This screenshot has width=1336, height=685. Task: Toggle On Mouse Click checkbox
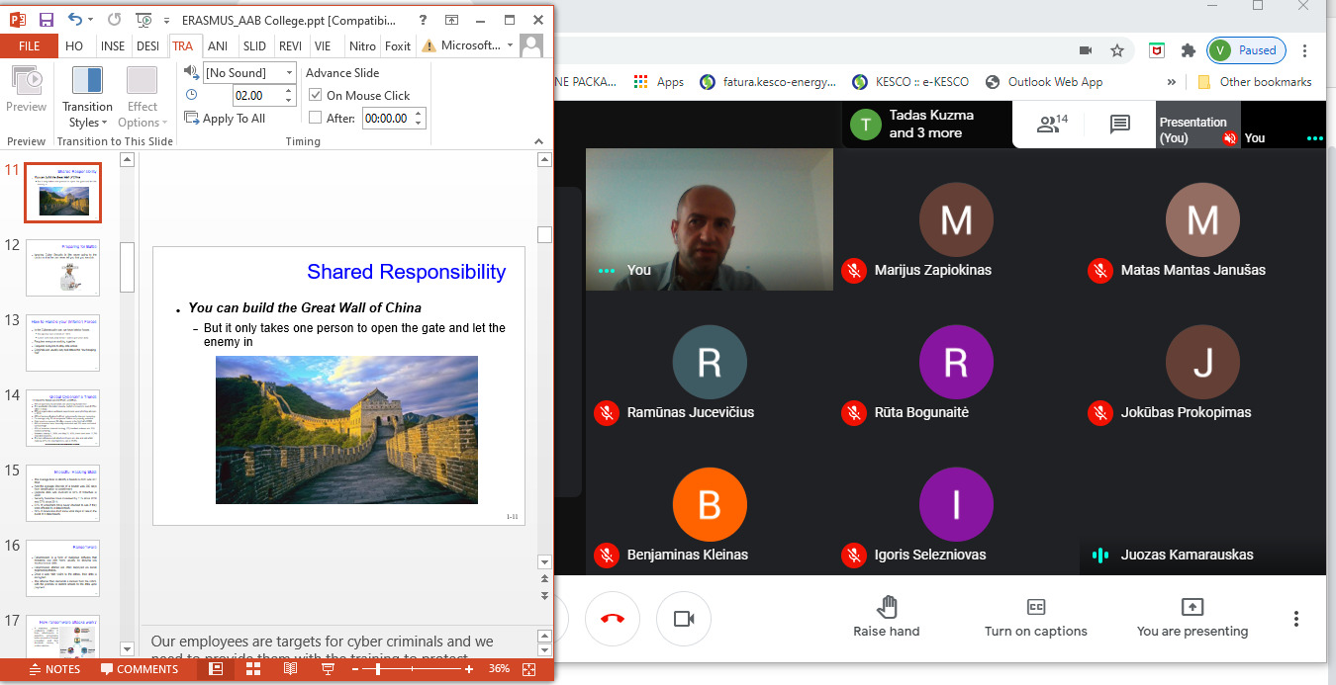click(316, 95)
